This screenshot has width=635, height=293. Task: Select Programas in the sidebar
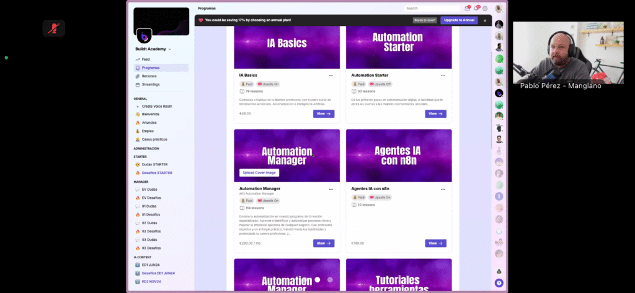click(161, 68)
